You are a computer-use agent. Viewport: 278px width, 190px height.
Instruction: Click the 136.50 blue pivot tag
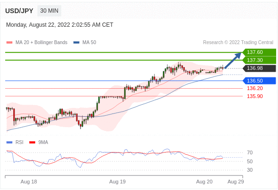[259, 81]
